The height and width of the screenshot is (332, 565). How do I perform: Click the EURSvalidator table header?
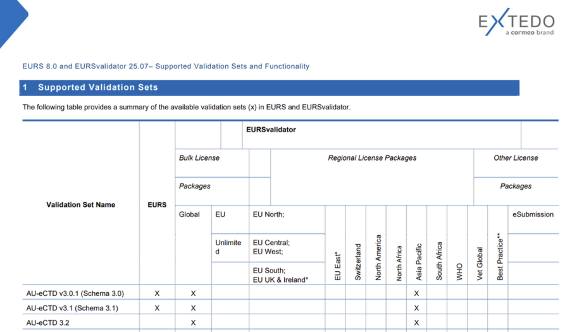tap(271, 130)
